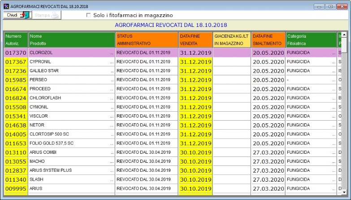The height and width of the screenshot is (200, 351).
Task: Click SLASH disposal date 27.03.2020
Action: coord(269,180)
